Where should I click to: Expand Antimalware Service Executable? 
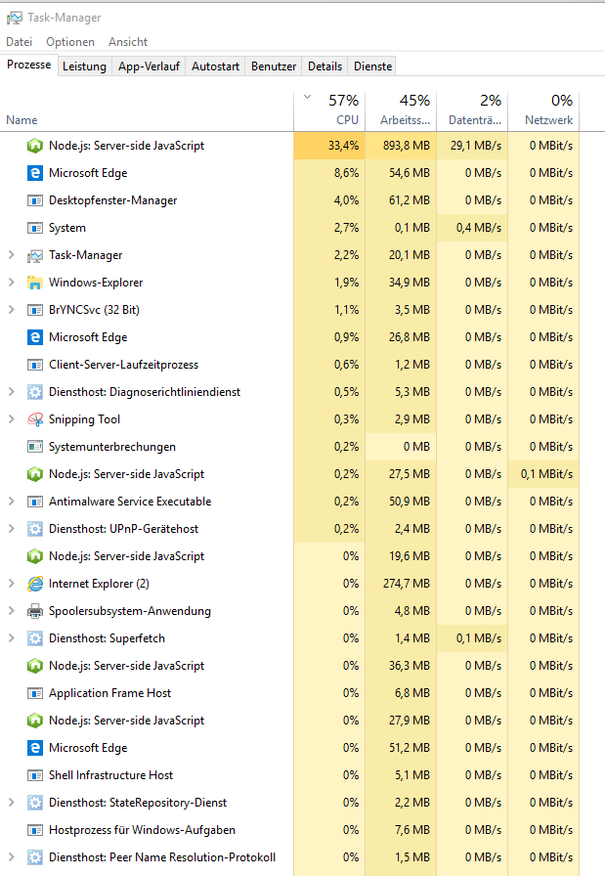point(11,502)
